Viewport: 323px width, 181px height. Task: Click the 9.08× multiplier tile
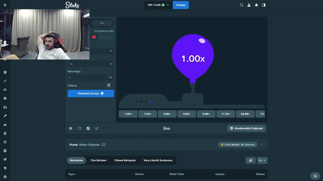[206, 114]
